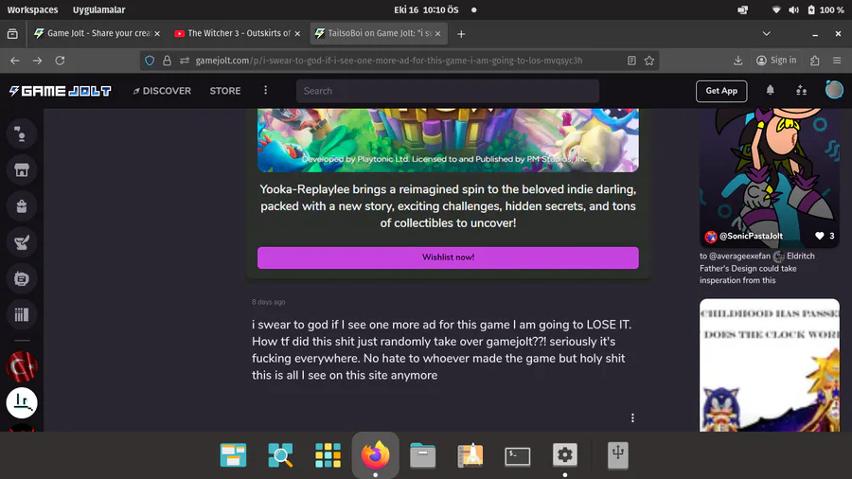This screenshot has width=852, height=479.
Task: Open the sidebar quests icon
Action: click(21, 242)
